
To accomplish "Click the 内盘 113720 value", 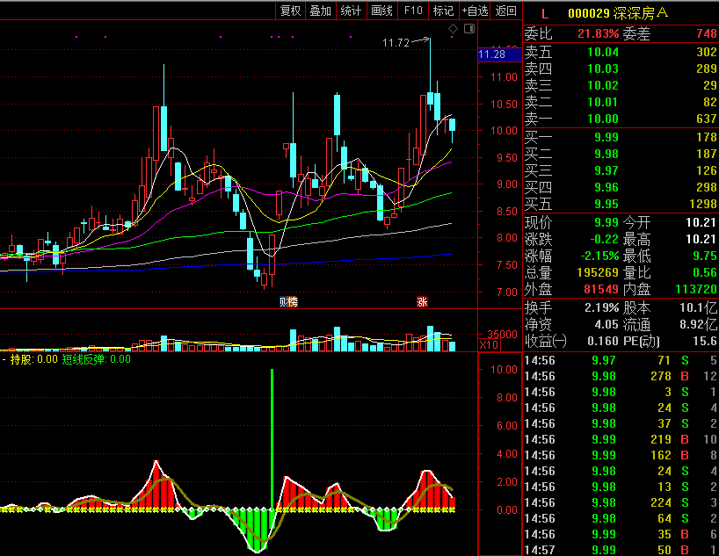I will [x=695, y=289].
